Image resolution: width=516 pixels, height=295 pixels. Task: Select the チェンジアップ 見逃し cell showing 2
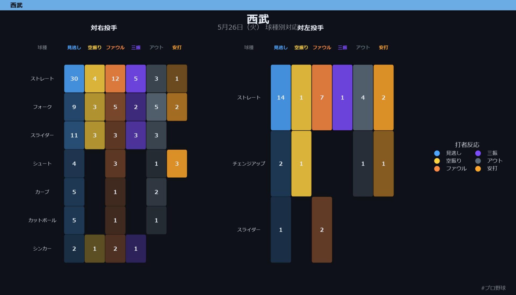click(x=281, y=164)
